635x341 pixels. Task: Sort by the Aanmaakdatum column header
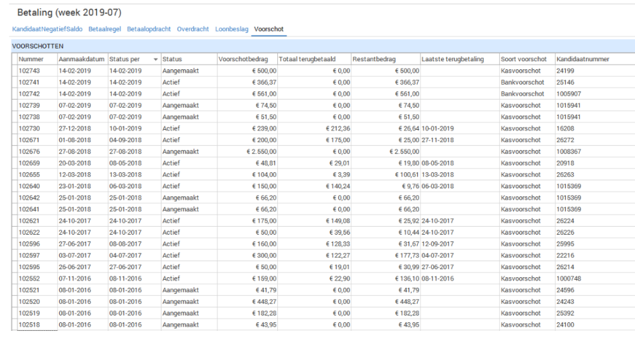pos(81,59)
